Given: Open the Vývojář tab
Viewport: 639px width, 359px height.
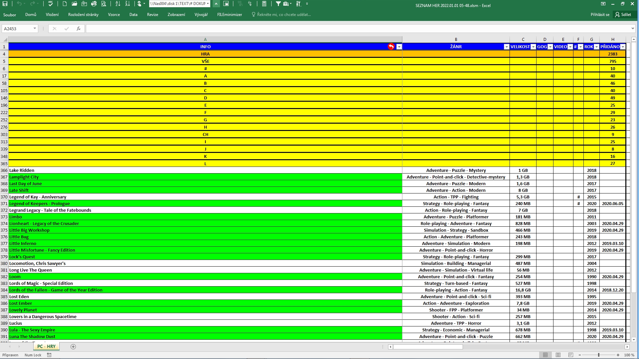Looking at the screenshot, I should point(201,15).
